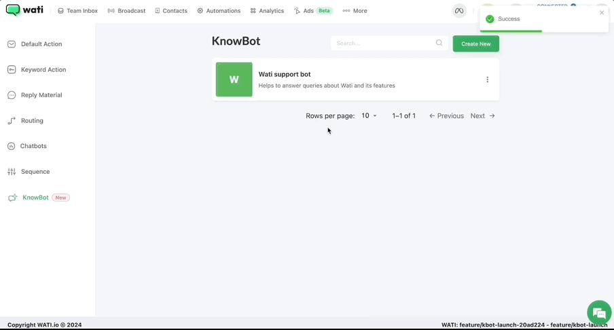Open Reply Material chat bubble icon
This screenshot has height=330, width=614.
point(12,95)
